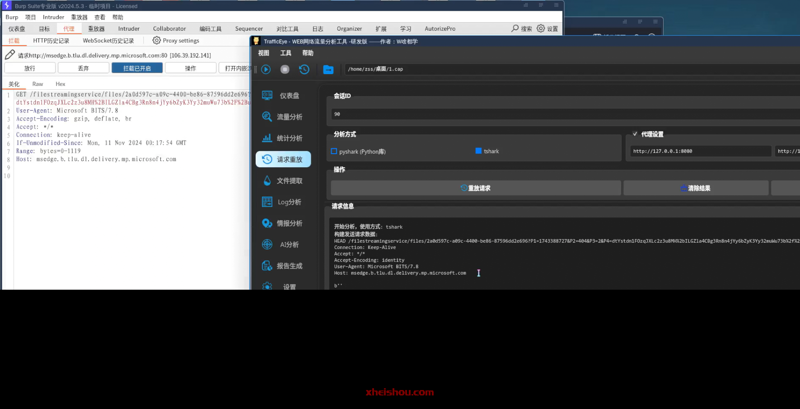The height and width of the screenshot is (409, 800).
Task: Open HTTP历史记录 sub-tab
Action: click(51, 41)
